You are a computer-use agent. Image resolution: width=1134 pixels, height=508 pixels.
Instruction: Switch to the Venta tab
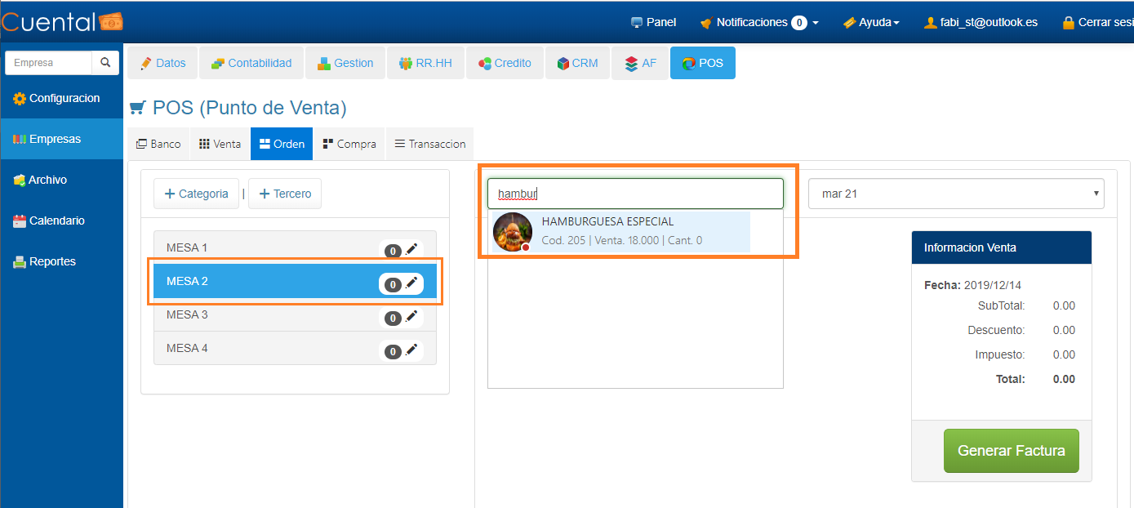220,144
